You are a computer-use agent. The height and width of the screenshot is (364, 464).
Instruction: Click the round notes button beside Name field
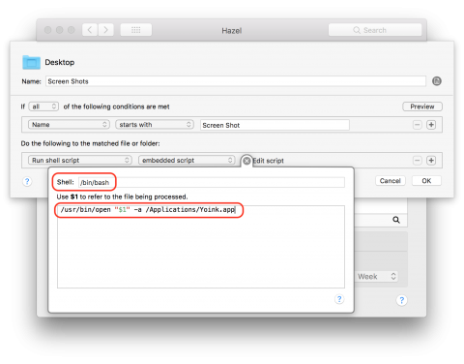437,81
